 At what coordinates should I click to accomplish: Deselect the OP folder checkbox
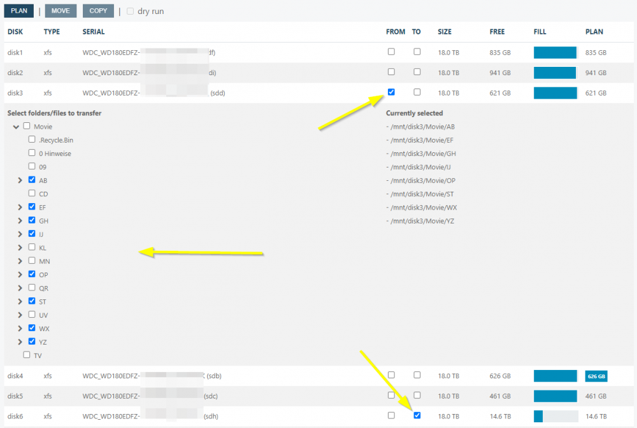[x=32, y=274]
